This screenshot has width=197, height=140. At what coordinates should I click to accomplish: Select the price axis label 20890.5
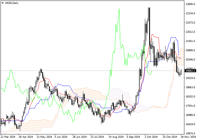(x=190, y=50)
